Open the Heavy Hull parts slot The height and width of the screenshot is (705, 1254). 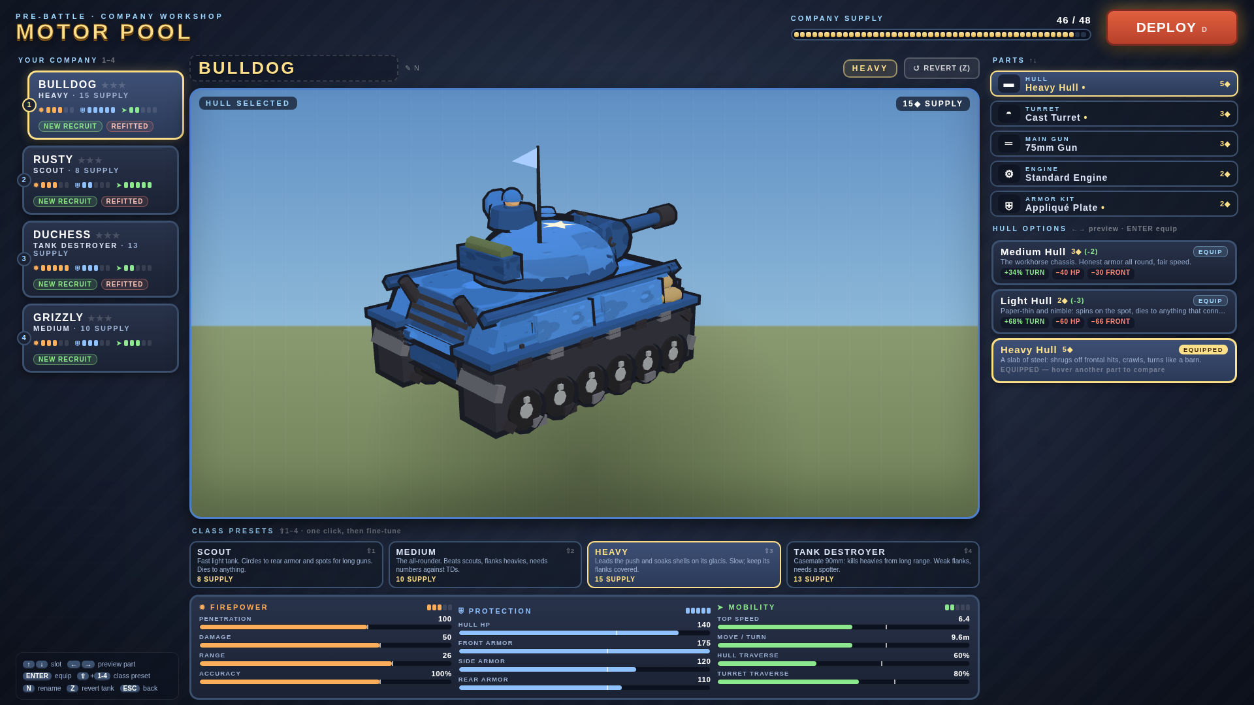coord(1114,84)
